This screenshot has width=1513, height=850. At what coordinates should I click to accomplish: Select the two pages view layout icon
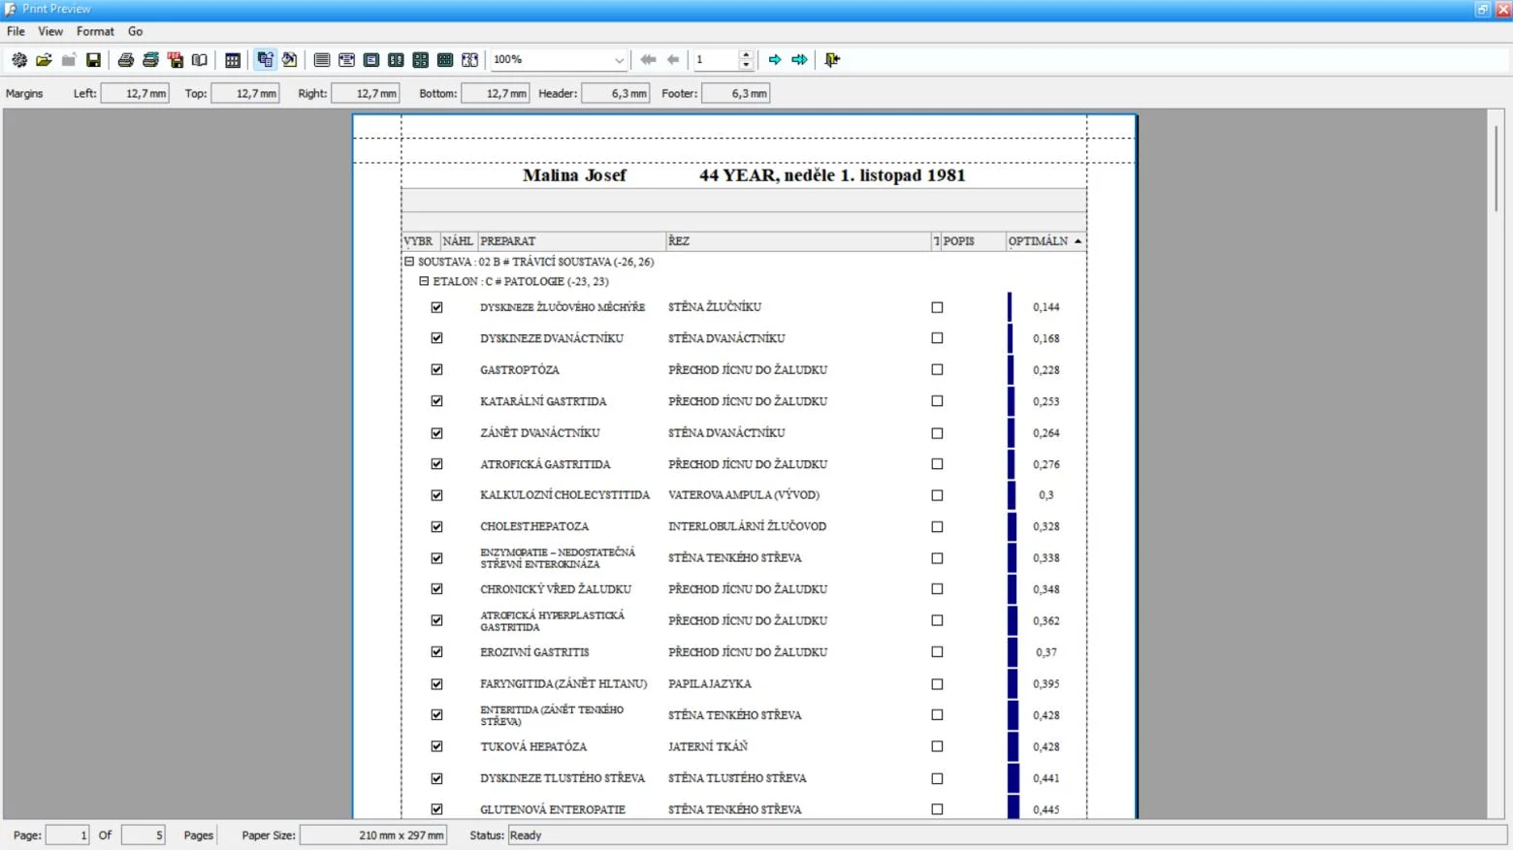pos(396,60)
